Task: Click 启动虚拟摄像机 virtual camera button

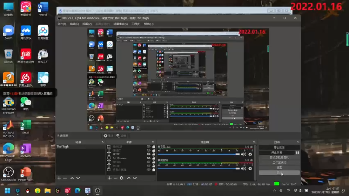Action: click(279, 157)
